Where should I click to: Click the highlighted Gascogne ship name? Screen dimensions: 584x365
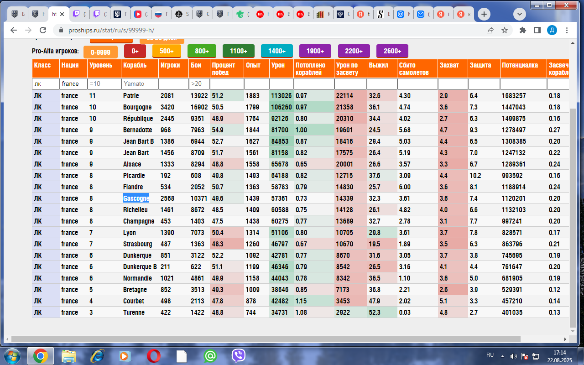pyautogui.click(x=136, y=198)
